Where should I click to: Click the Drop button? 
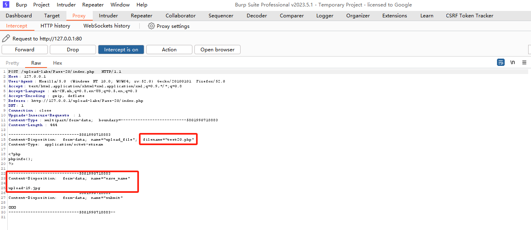point(73,50)
